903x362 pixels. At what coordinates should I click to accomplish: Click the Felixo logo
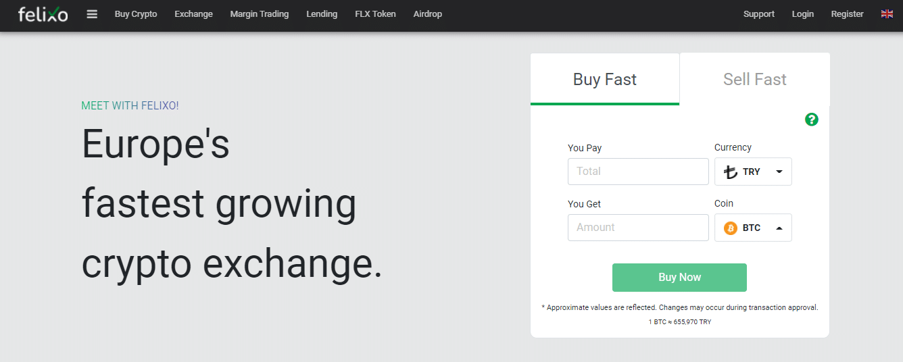43,14
